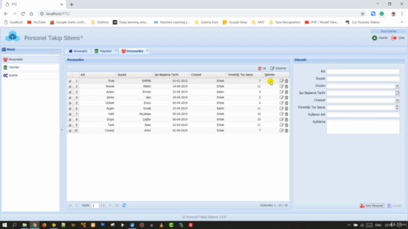This screenshot has height=229, width=408.
Task: Click Yeni Personel button
Action: point(372,205)
